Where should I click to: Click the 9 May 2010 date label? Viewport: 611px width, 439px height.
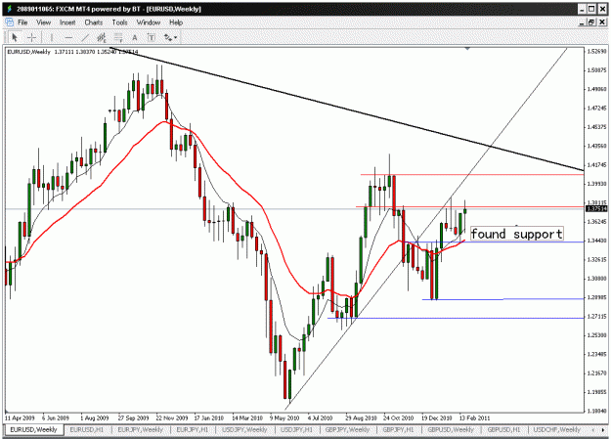coord(284,417)
